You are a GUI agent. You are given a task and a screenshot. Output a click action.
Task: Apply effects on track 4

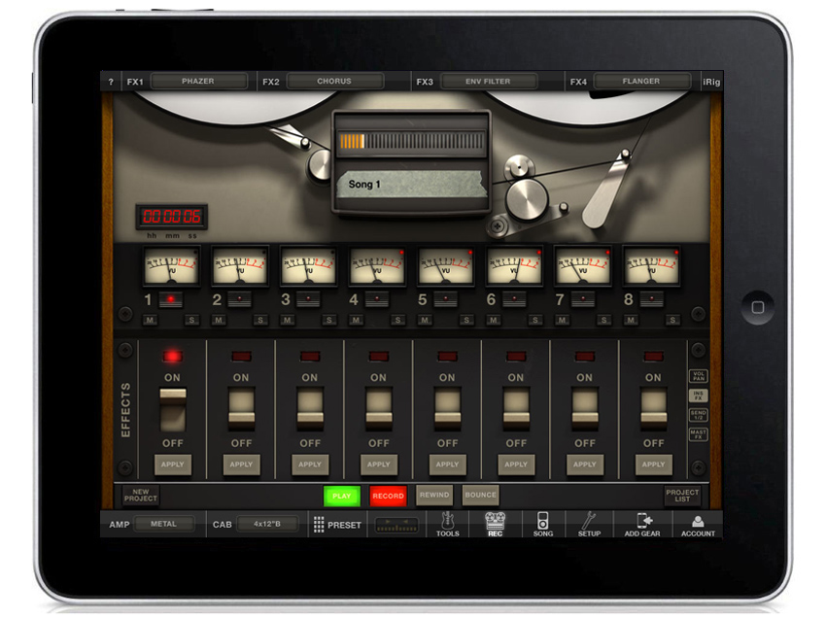pyautogui.click(x=379, y=465)
